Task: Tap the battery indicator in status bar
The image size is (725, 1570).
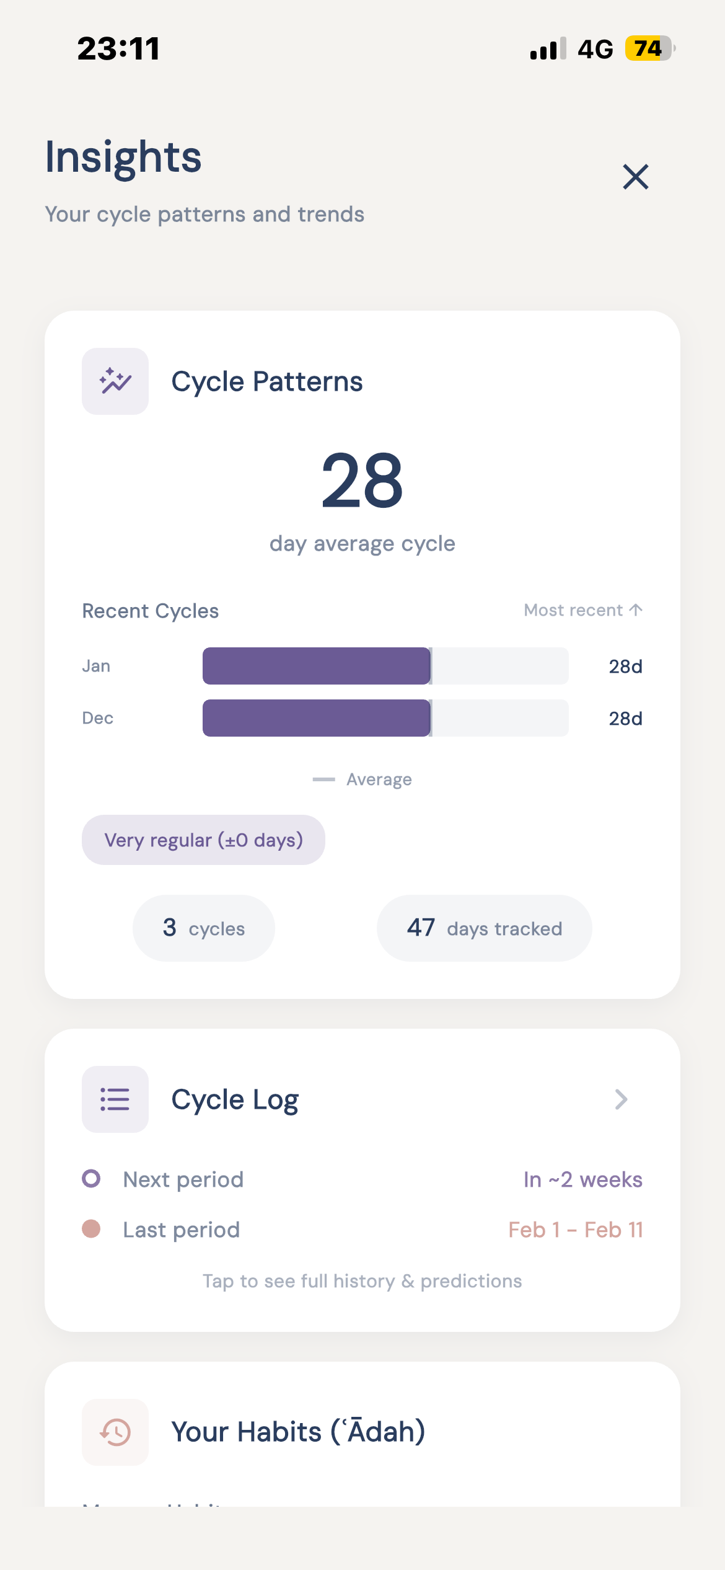Action: tap(648, 48)
